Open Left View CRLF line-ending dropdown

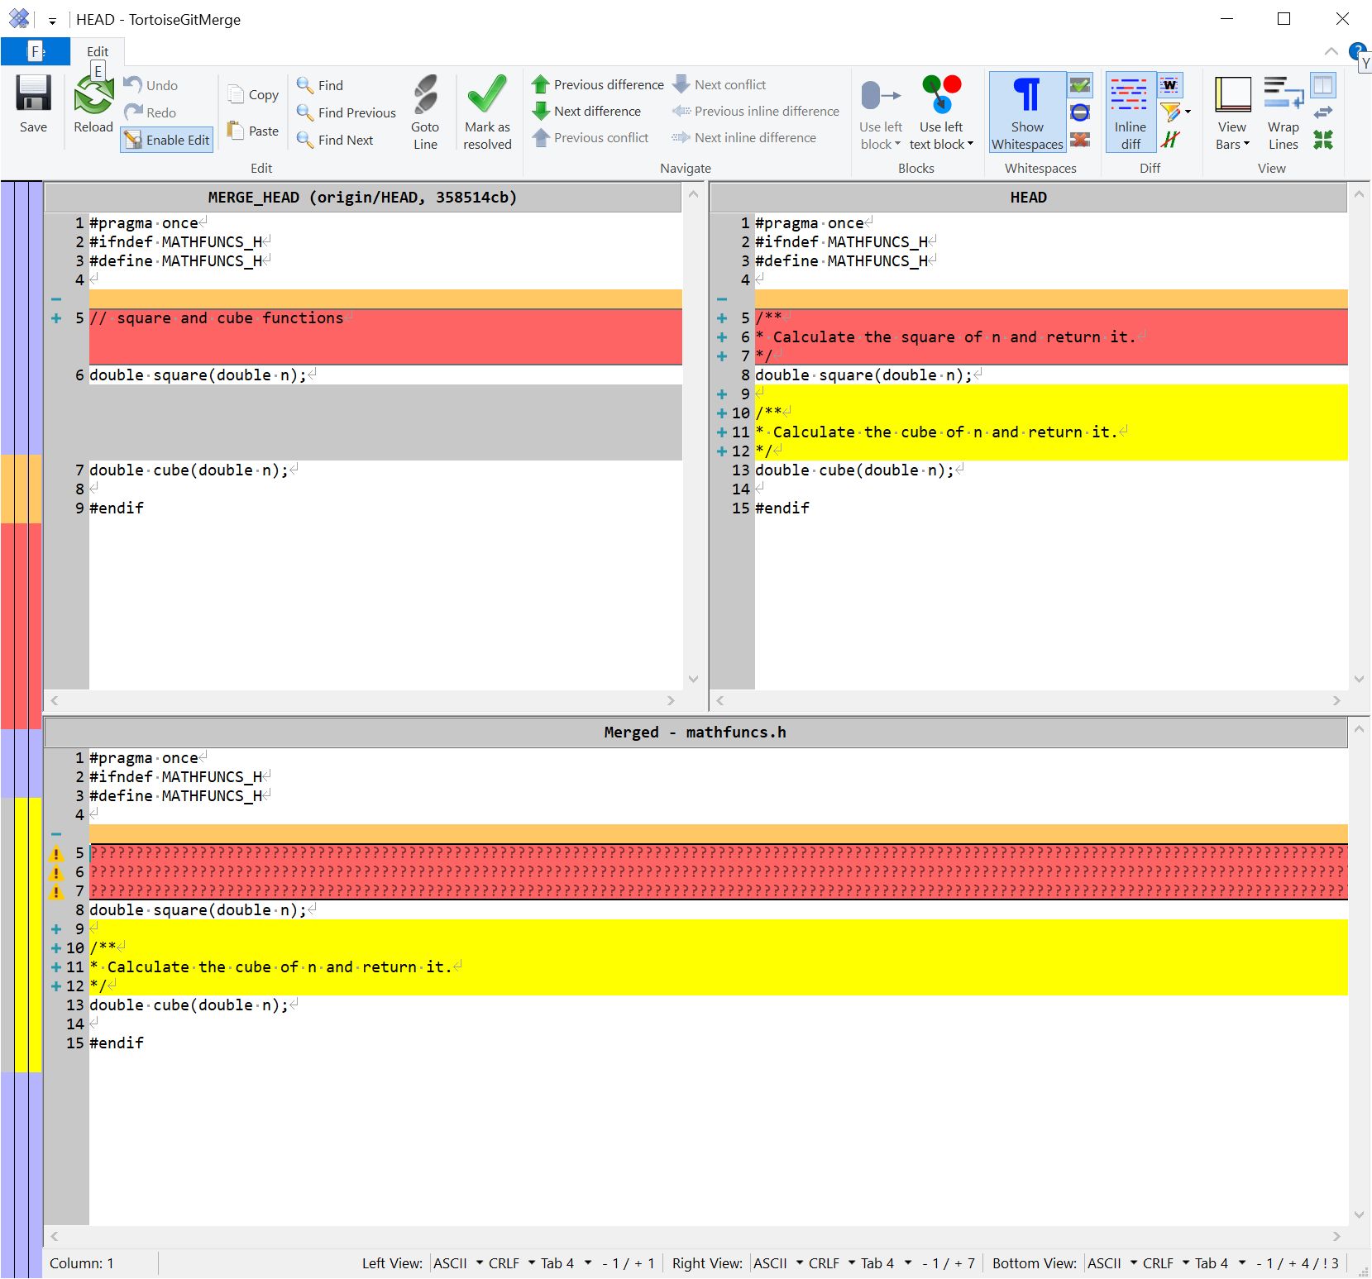point(511,1263)
